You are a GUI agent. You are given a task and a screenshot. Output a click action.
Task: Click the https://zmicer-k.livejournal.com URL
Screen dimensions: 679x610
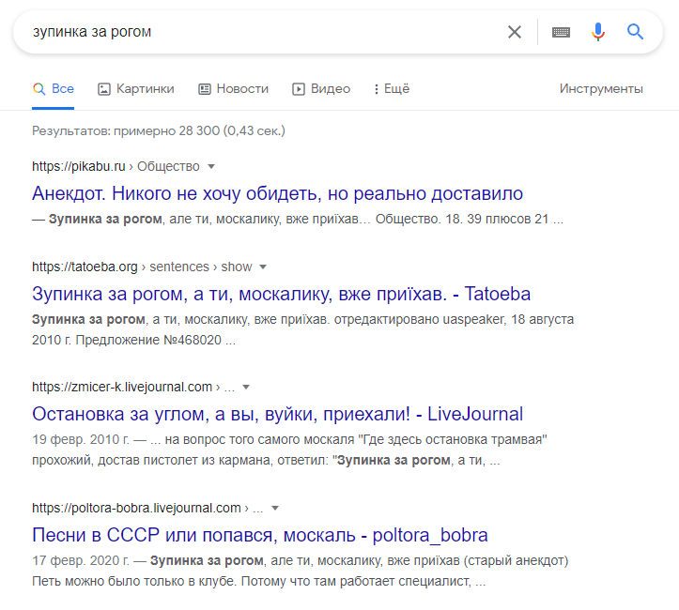[122, 387]
